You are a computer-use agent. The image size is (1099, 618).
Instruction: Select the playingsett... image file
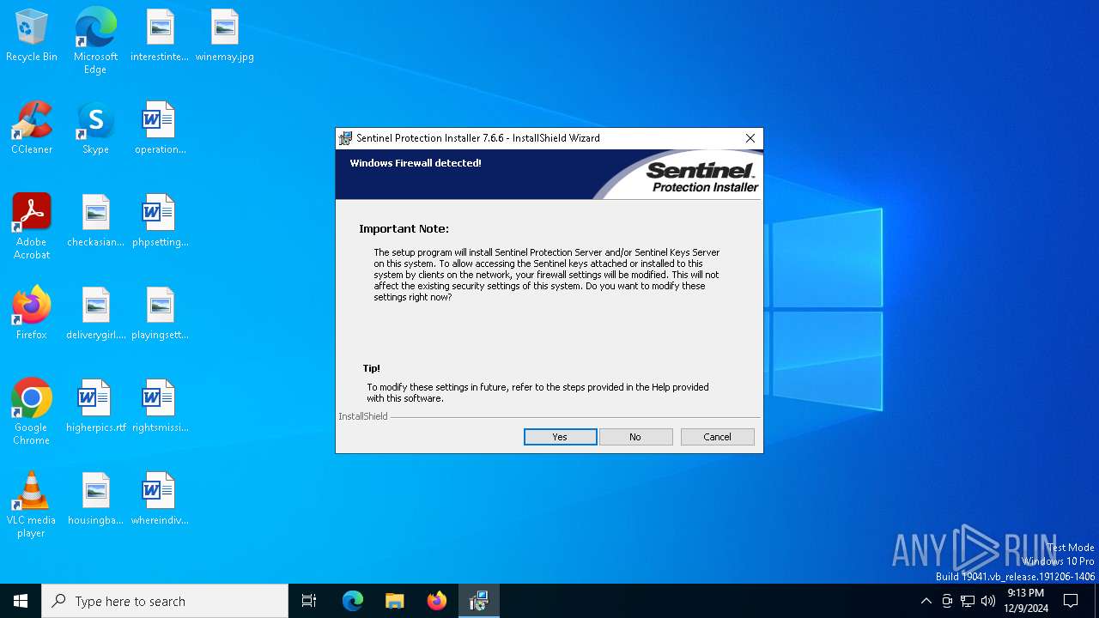[160, 313]
